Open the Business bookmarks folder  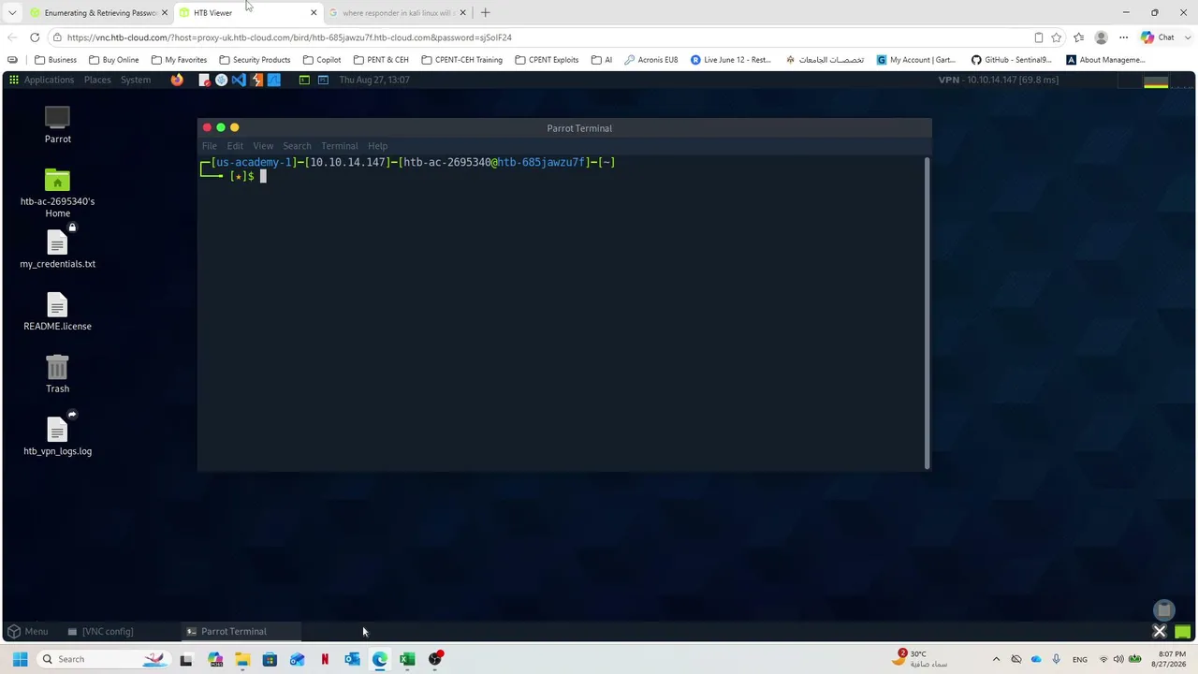tap(55, 60)
